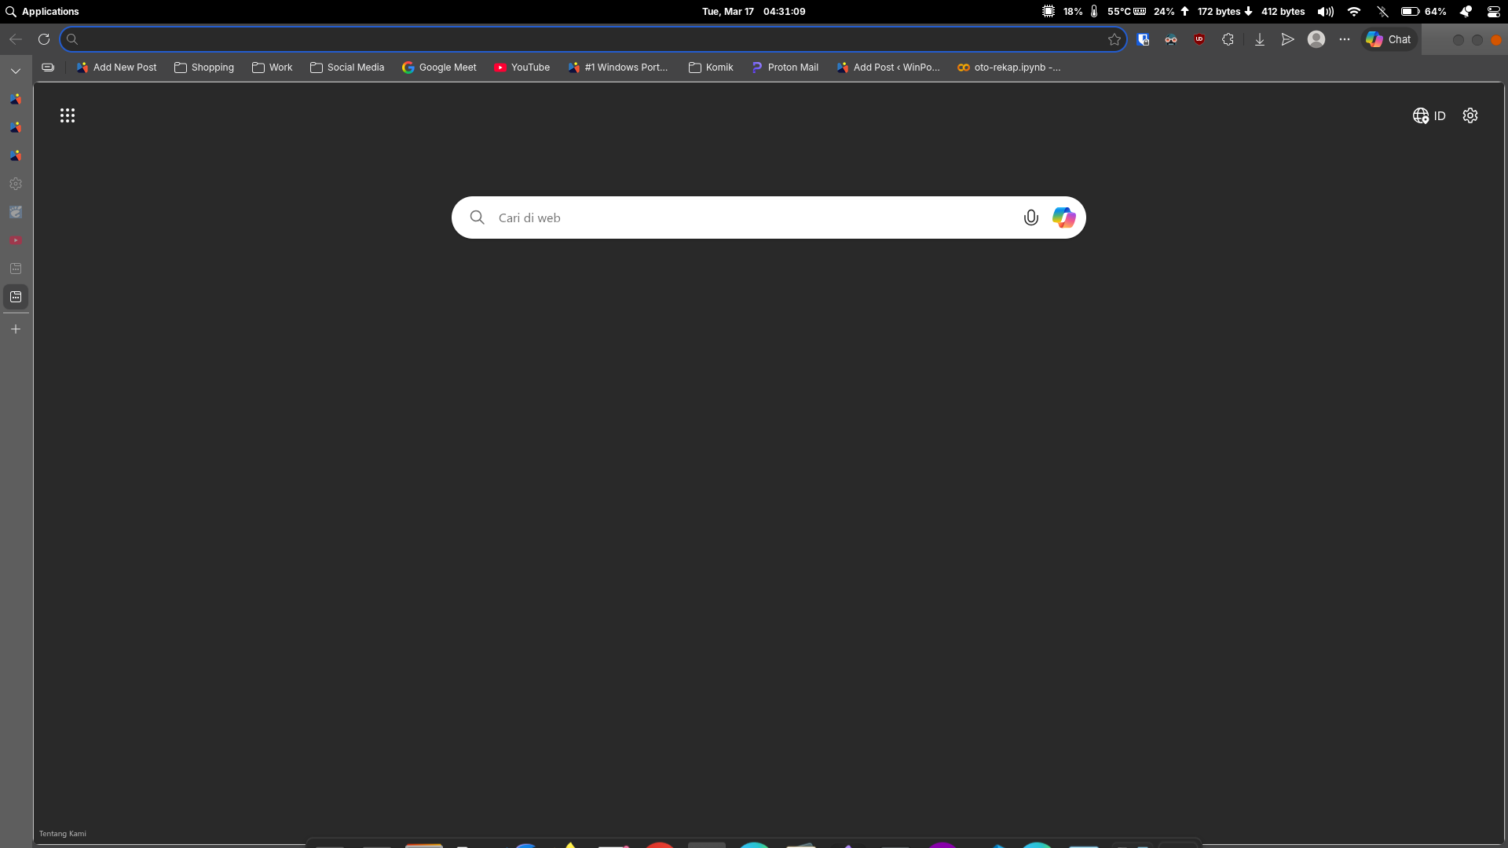Open the Proton Mail bookmark
The height and width of the screenshot is (848, 1508).
[x=785, y=68]
